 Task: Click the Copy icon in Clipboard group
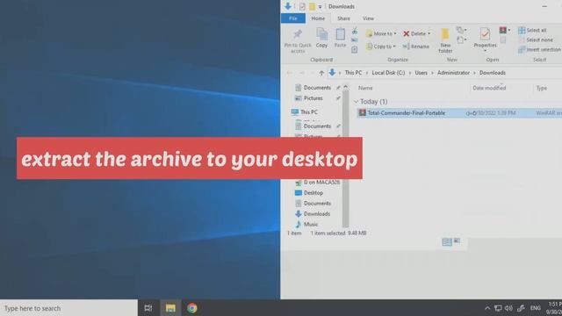click(321, 34)
